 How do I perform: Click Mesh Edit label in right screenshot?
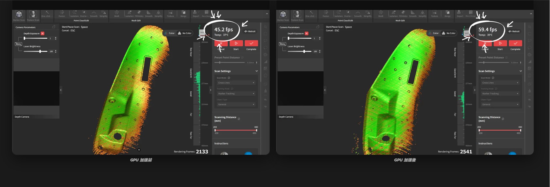(x=400, y=21)
